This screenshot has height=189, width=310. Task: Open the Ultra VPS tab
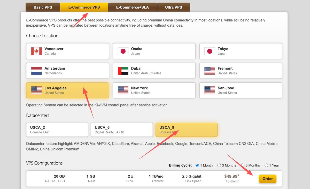click(174, 7)
